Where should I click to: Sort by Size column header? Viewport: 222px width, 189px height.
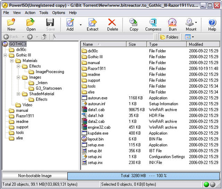pos(137,44)
